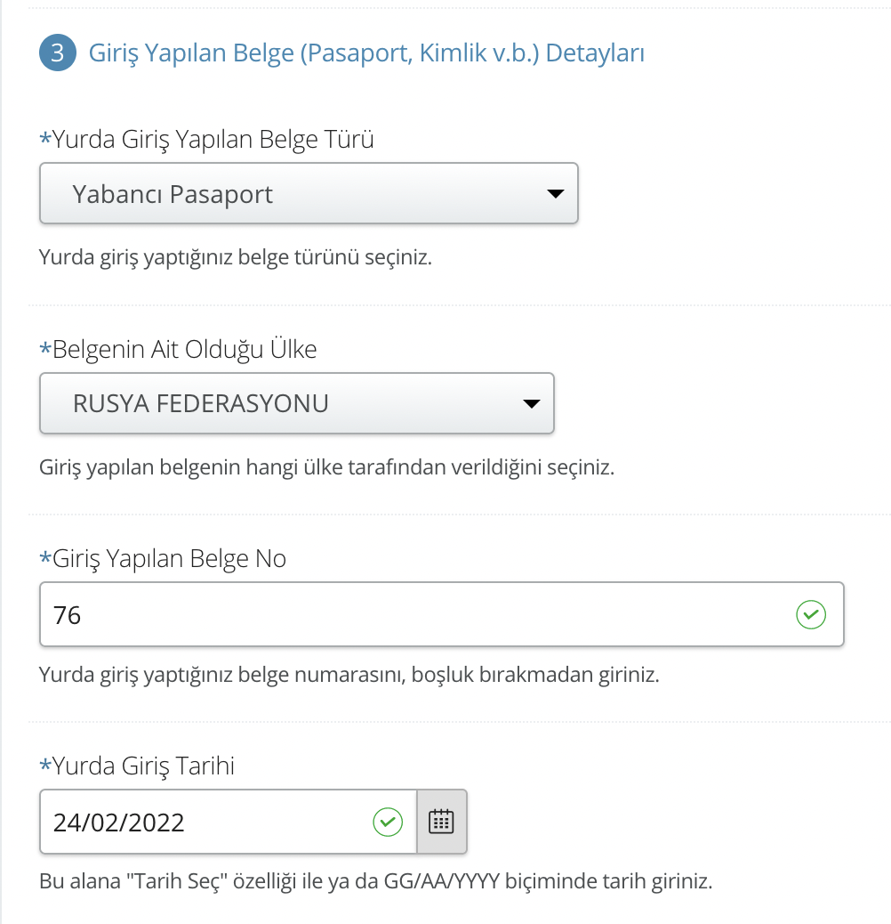The image size is (891, 924).
Task: Click hint about entering number without spaces
Action: [349, 675]
